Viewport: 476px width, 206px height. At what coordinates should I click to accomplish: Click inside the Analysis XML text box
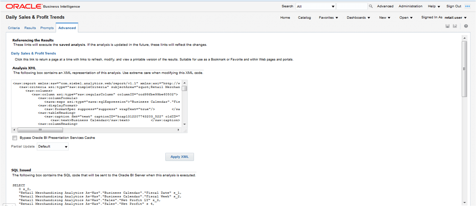click(x=96, y=104)
